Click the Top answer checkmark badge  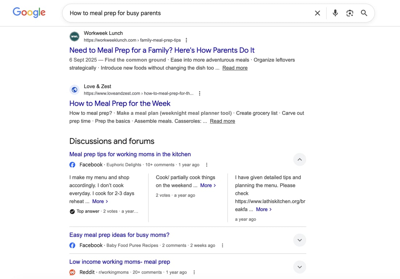pos(72,211)
